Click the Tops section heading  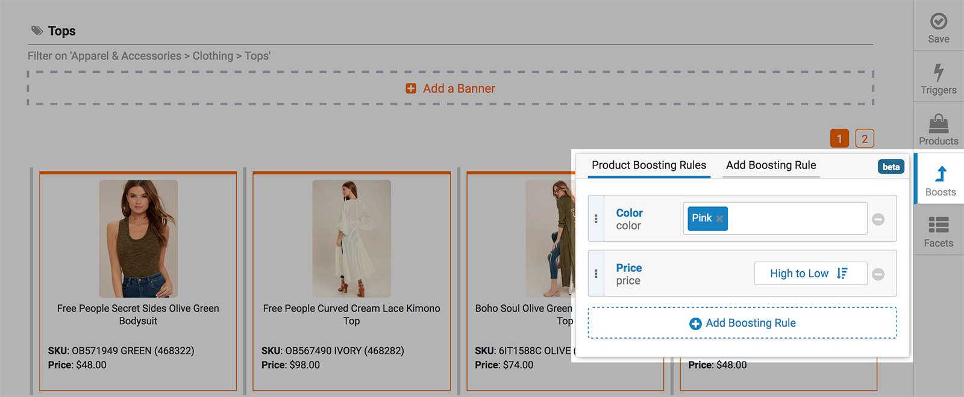click(x=62, y=31)
